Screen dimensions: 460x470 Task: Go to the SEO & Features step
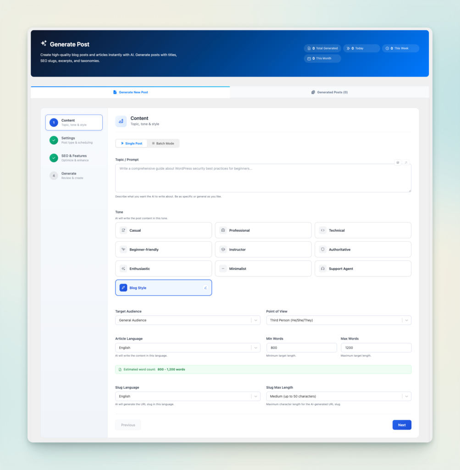coord(74,158)
